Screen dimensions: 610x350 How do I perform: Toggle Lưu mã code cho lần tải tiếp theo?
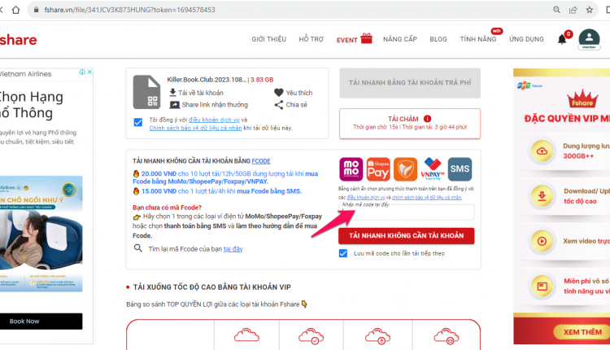pyautogui.click(x=343, y=253)
